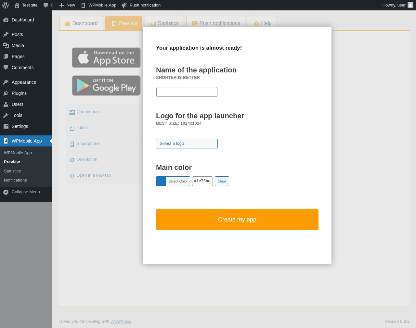Click the WordPress logo in admin bar
The image size is (416, 328).
point(6,5)
